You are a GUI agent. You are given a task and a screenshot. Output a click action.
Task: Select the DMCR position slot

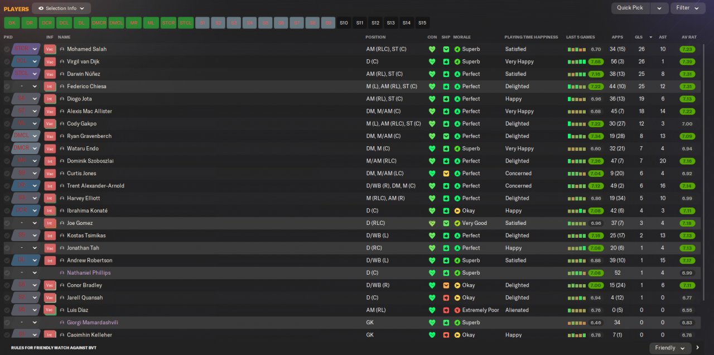coord(99,23)
